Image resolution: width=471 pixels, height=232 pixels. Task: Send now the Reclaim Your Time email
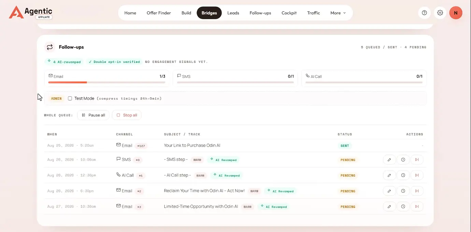coord(417,191)
